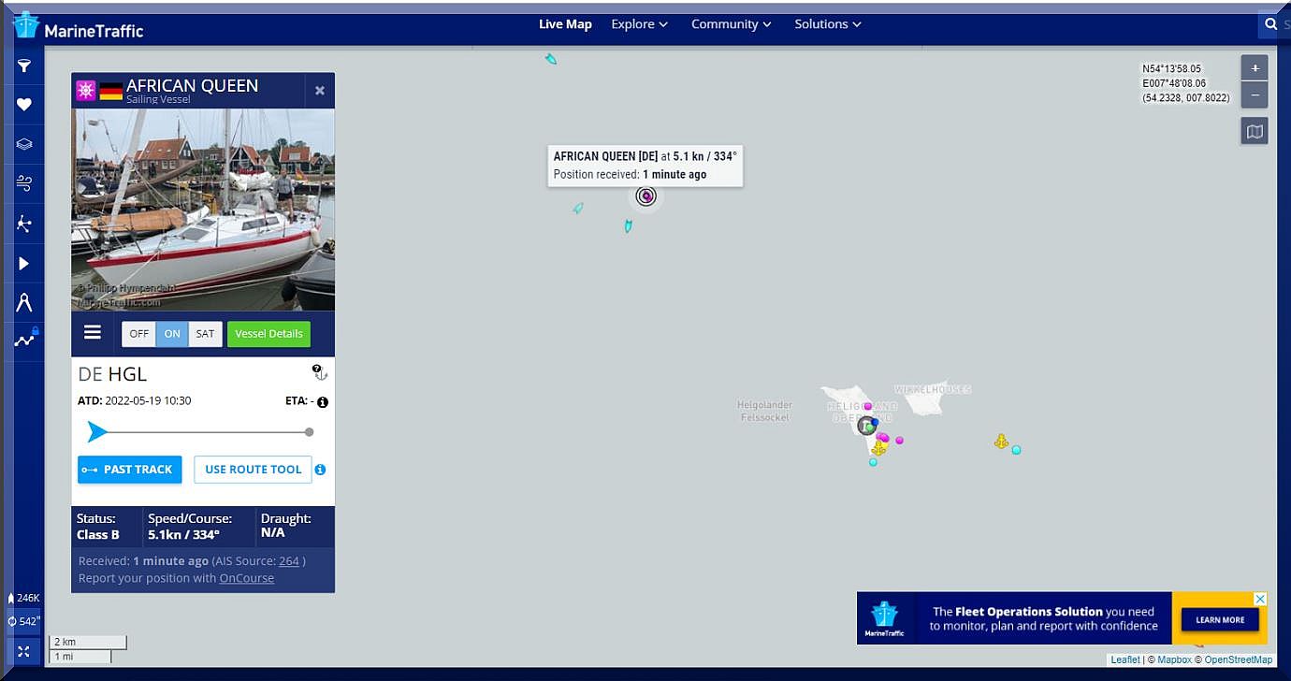Open the weather wind icon
Image resolution: width=1291 pixels, height=681 pixels.
coord(24,183)
